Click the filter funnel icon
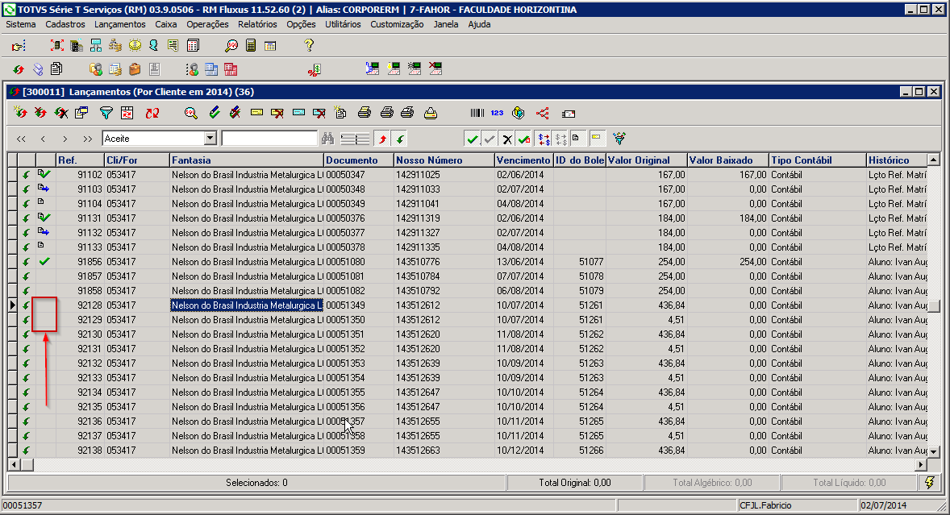This screenshot has height=515, width=950. click(105, 113)
